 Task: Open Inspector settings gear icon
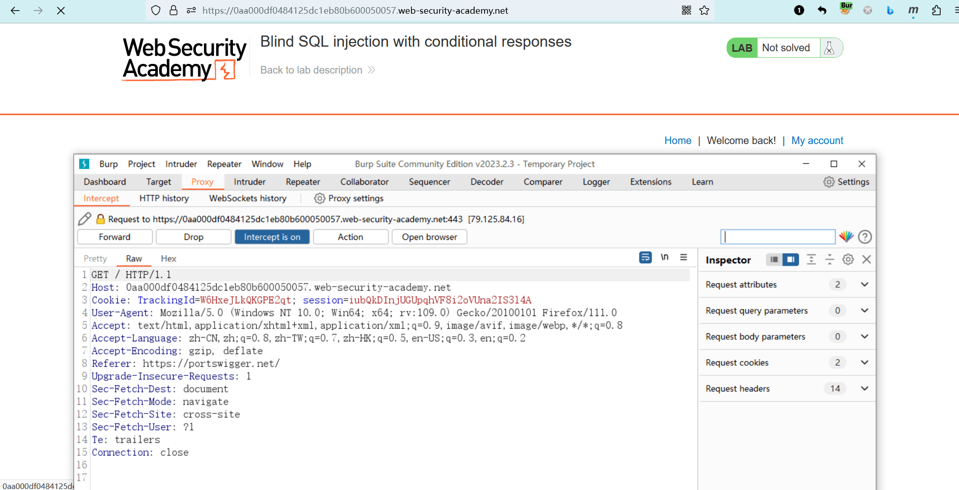(848, 260)
